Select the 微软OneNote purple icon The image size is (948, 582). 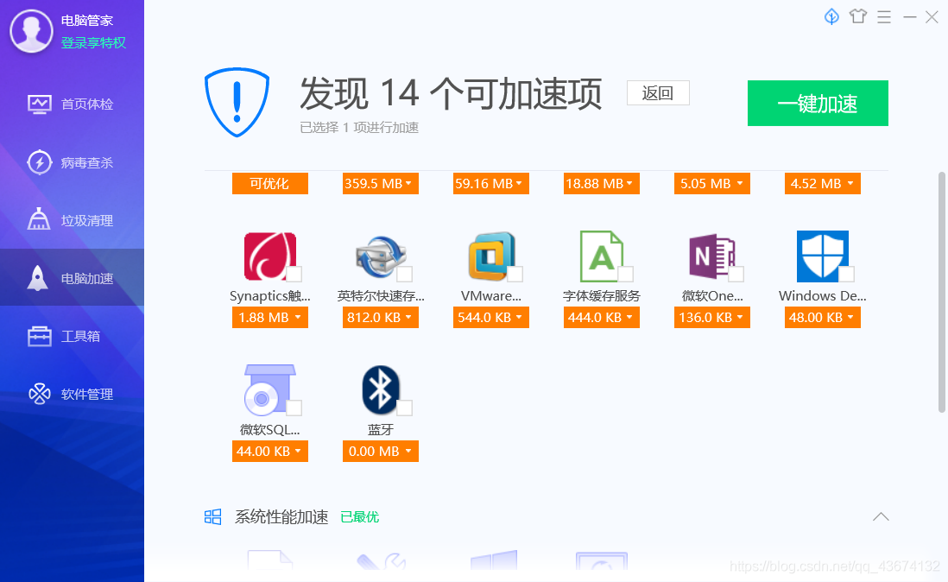point(711,256)
